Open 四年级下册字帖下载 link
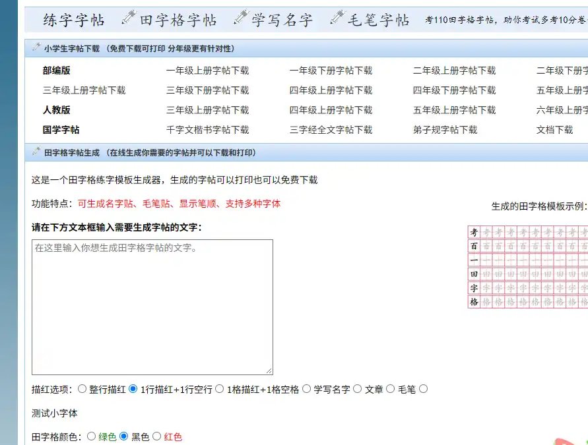The height and width of the screenshot is (445, 588). pos(454,90)
